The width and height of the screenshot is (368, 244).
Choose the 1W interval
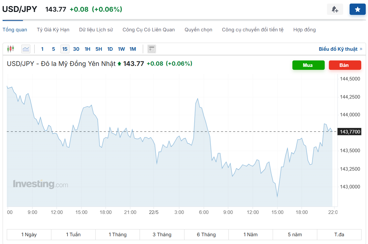point(121,49)
